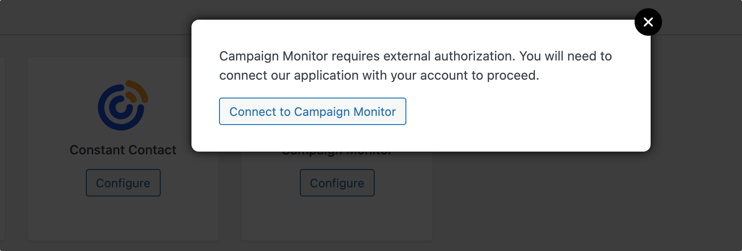Click the Constant Contact circular logo

point(123,105)
